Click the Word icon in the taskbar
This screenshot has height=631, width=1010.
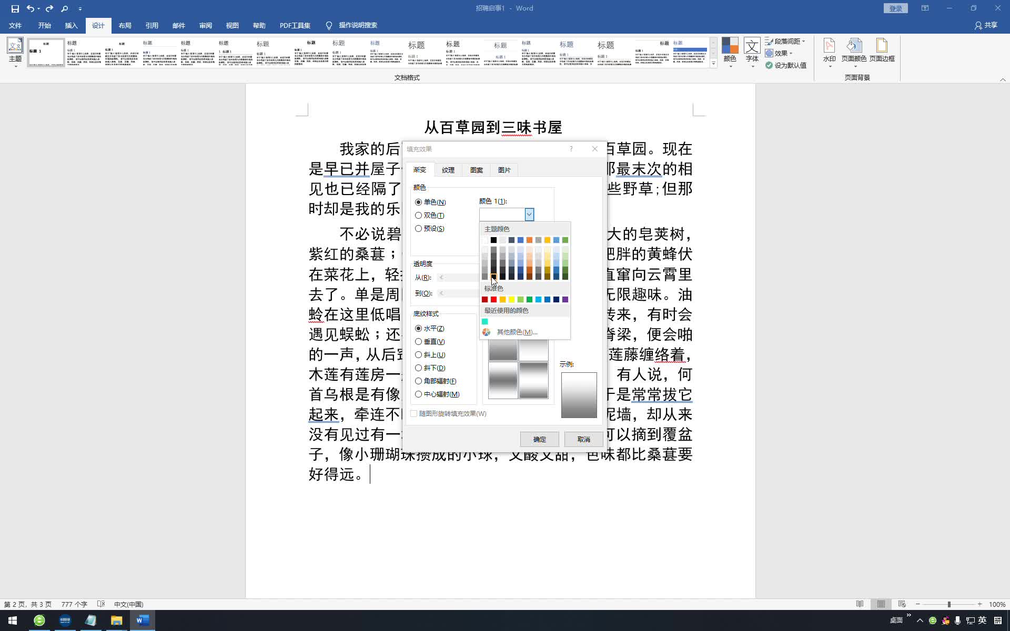click(x=142, y=620)
